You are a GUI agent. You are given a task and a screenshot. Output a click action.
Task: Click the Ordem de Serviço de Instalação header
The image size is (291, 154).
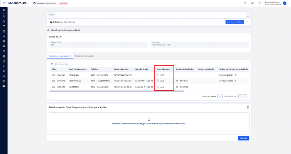(234, 69)
